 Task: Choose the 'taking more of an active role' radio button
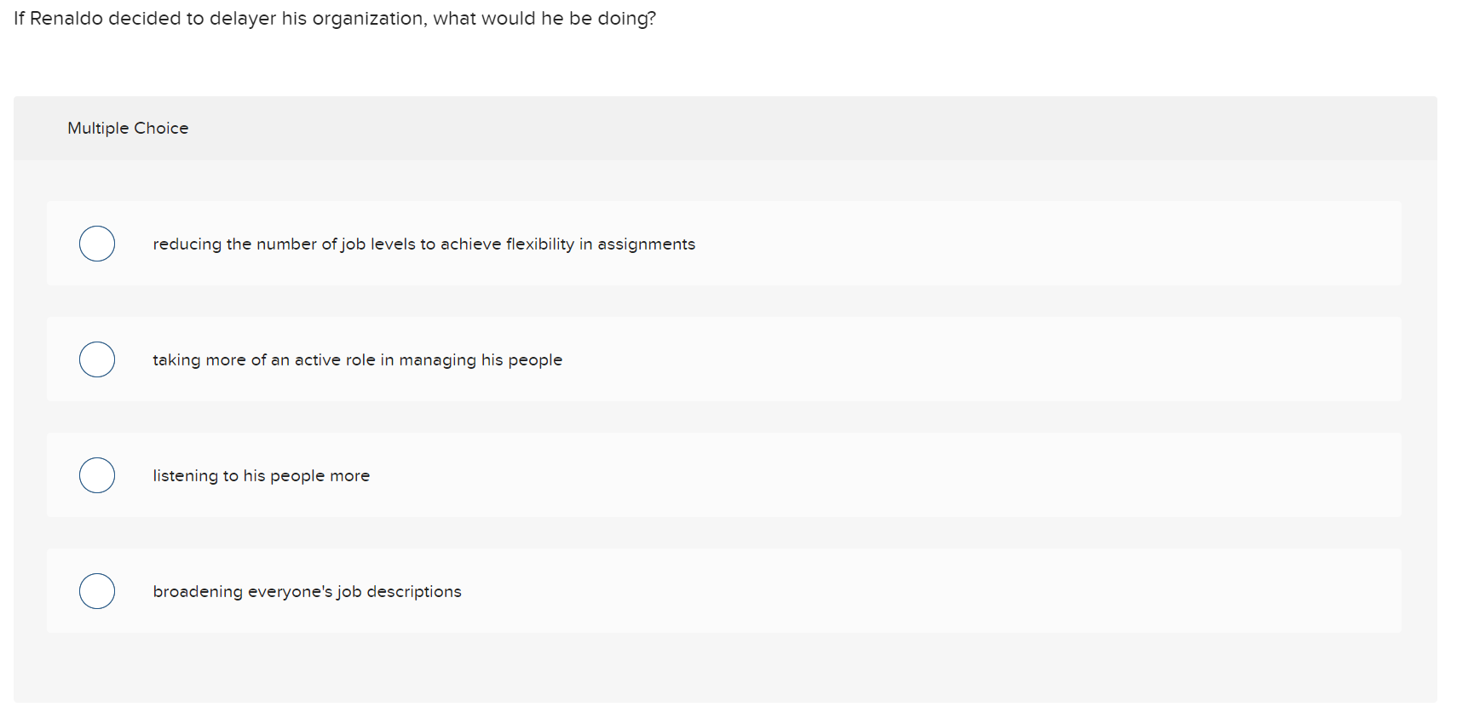pyautogui.click(x=97, y=359)
